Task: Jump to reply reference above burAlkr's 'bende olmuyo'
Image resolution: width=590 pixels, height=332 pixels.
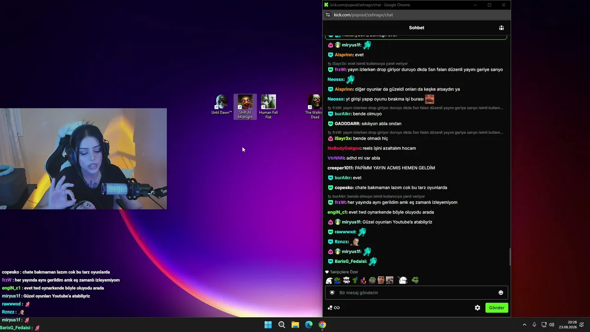Action: point(415,108)
